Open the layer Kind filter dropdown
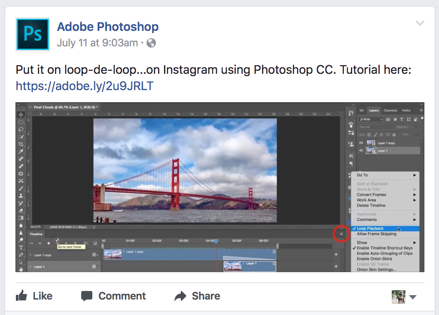The width and height of the screenshot is (439, 315). coord(371,119)
